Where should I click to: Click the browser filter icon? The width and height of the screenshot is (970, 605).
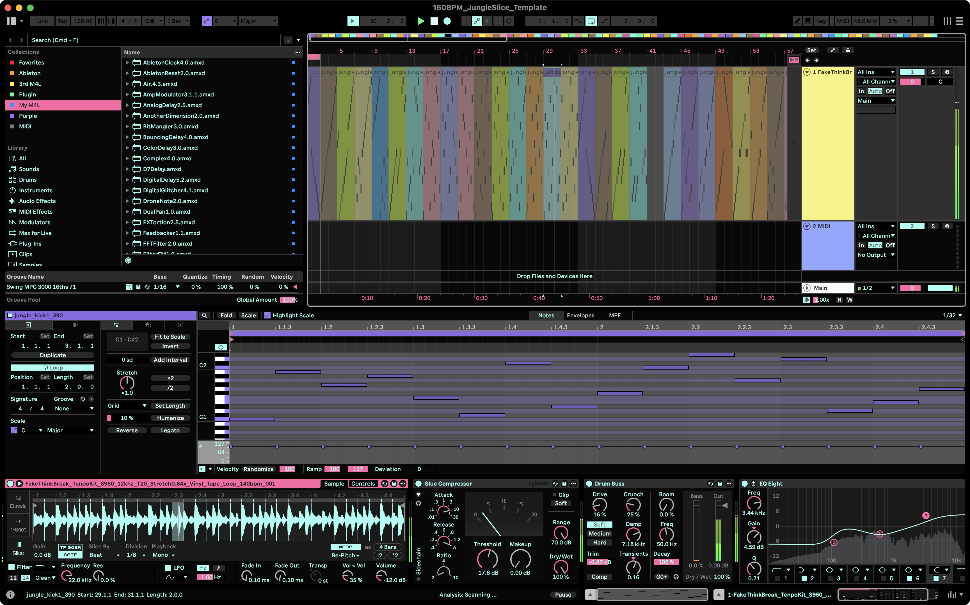click(x=288, y=40)
